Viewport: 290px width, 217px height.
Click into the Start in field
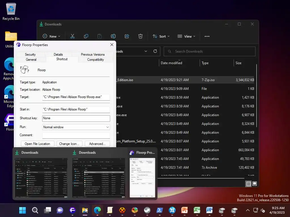click(x=76, y=109)
